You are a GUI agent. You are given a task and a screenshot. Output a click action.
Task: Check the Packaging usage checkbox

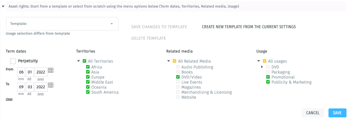(x=268, y=72)
